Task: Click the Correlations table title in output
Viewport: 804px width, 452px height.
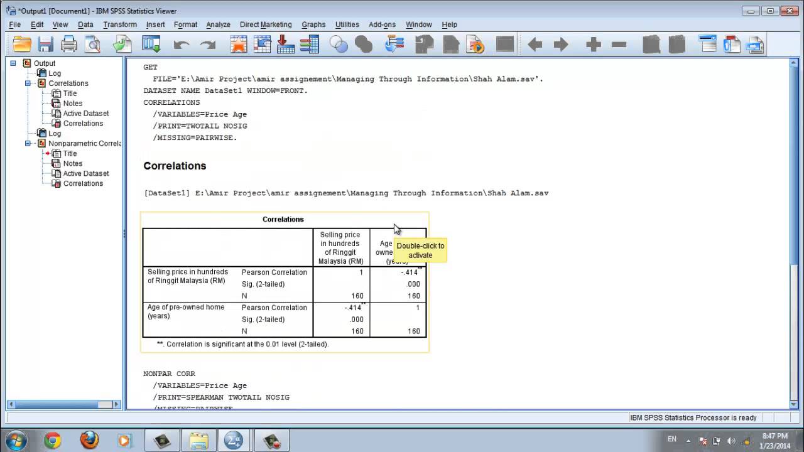Action: tap(283, 219)
